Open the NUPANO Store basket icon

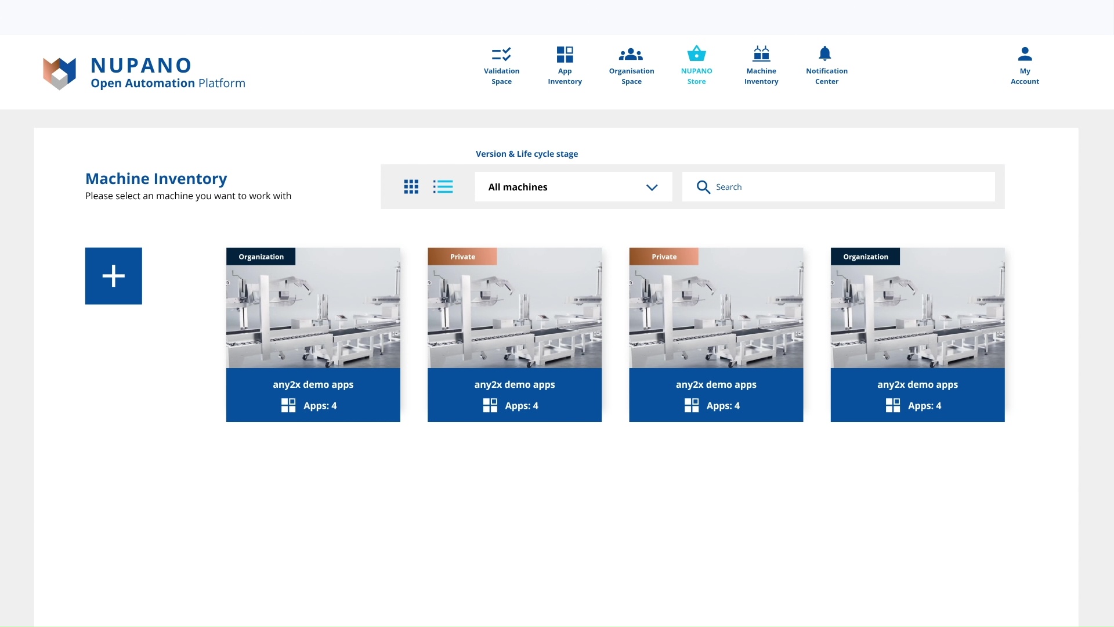point(696,54)
